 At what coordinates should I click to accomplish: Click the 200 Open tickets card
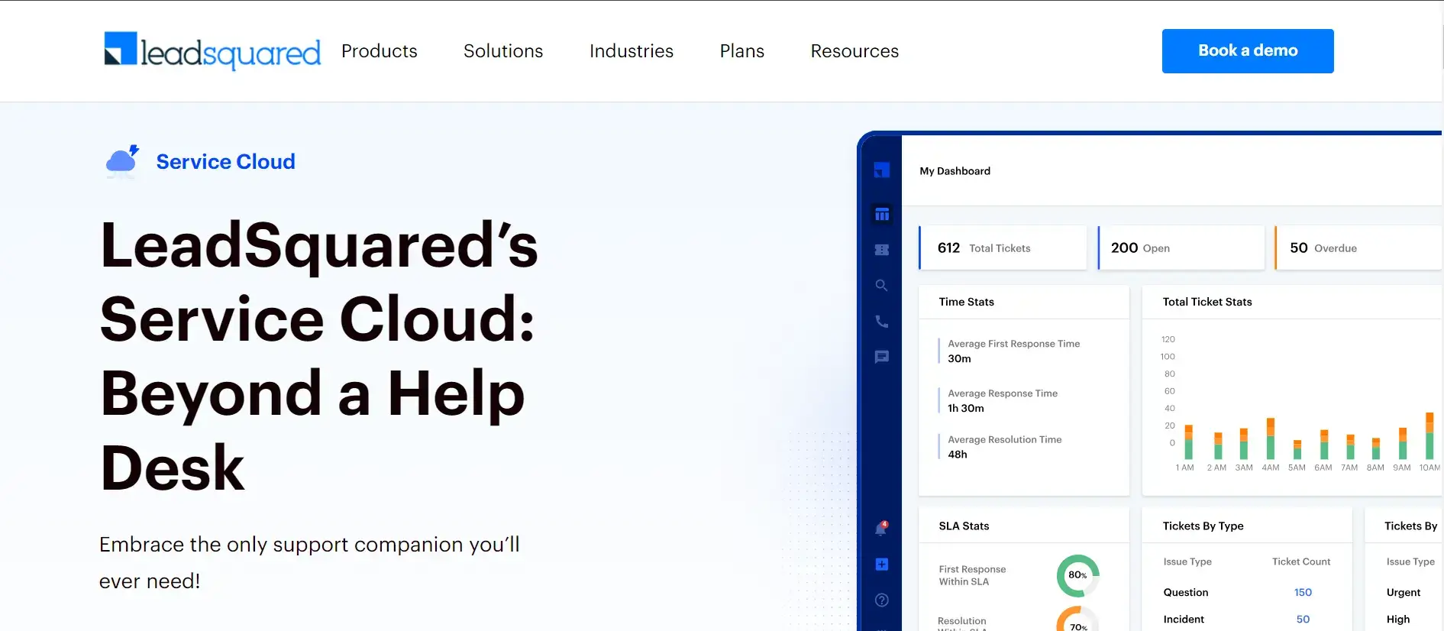[1181, 248]
